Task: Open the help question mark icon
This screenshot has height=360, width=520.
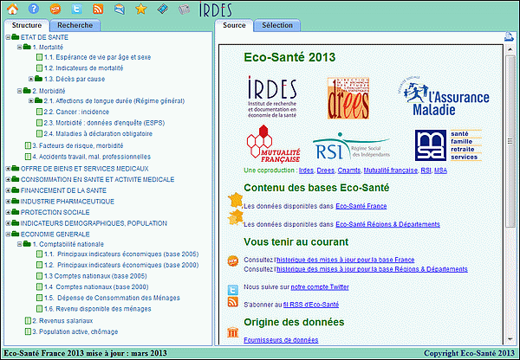Action: pyautogui.click(x=34, y=9)
